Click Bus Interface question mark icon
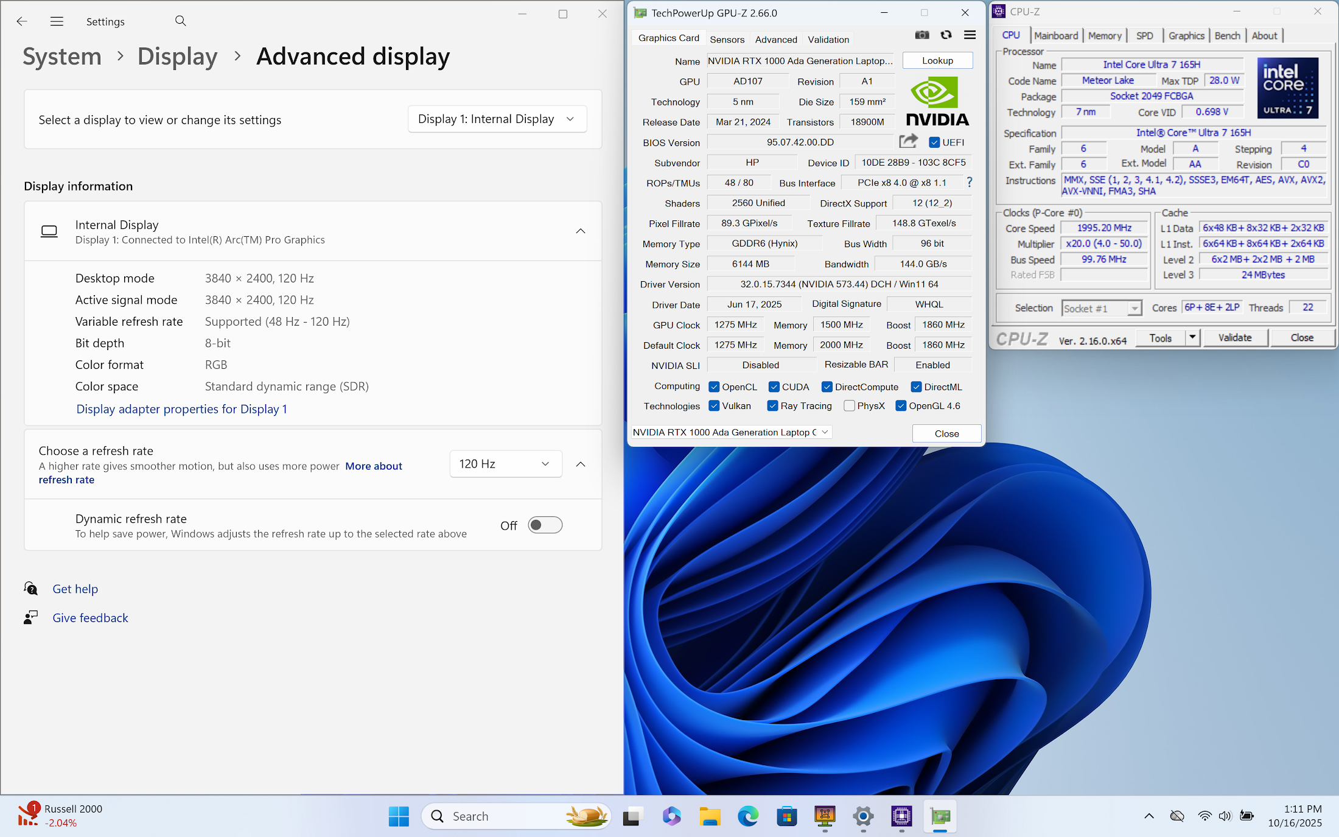The height and width of the screenshot is (837, 1339). tap(970, 183)
